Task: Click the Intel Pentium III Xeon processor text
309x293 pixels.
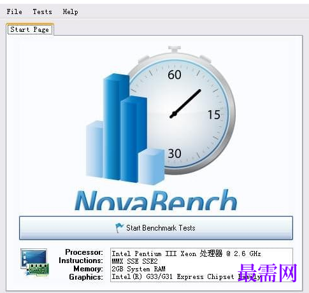Action: coord(186,254)
